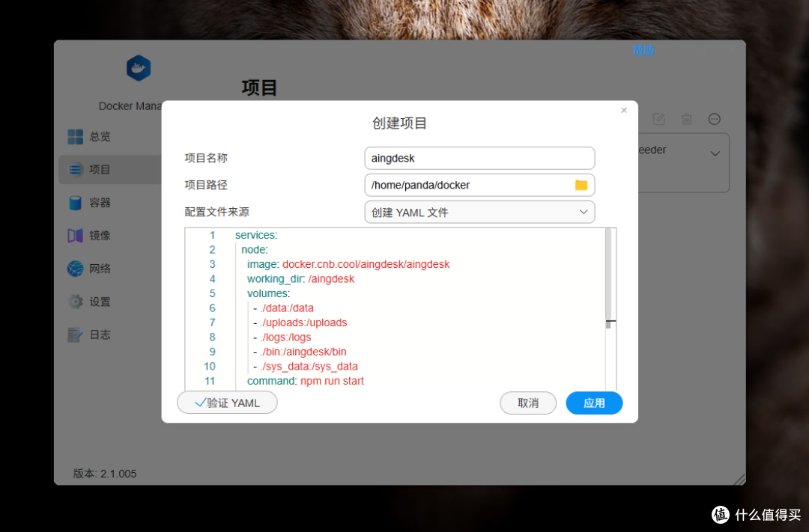
Task: Click the 日志 notepad icon
Action: tap(76, 335)
